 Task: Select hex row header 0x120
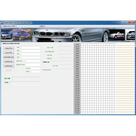point(77,84)
